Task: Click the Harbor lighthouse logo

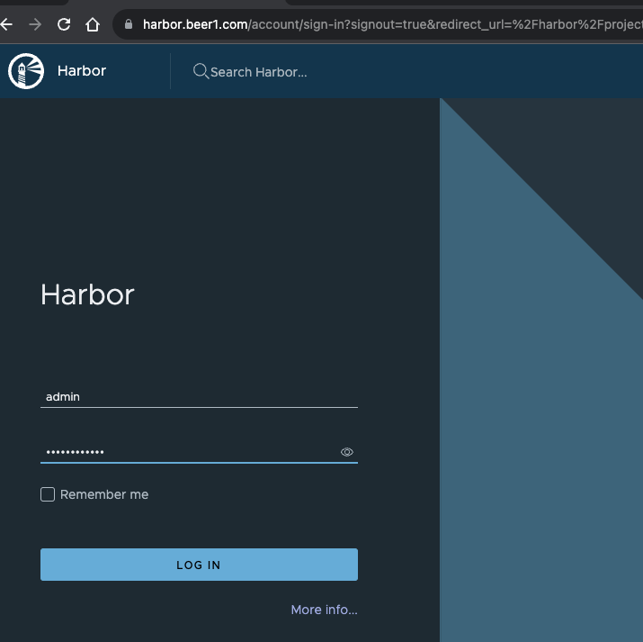Action: coord(26,71)
